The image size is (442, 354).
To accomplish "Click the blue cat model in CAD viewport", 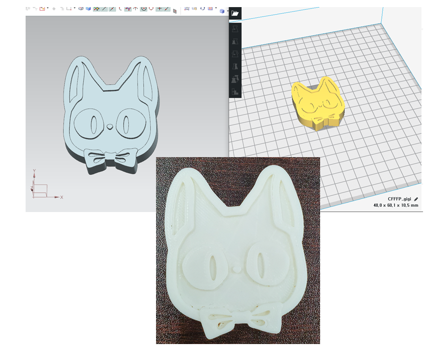I will 111,115.
